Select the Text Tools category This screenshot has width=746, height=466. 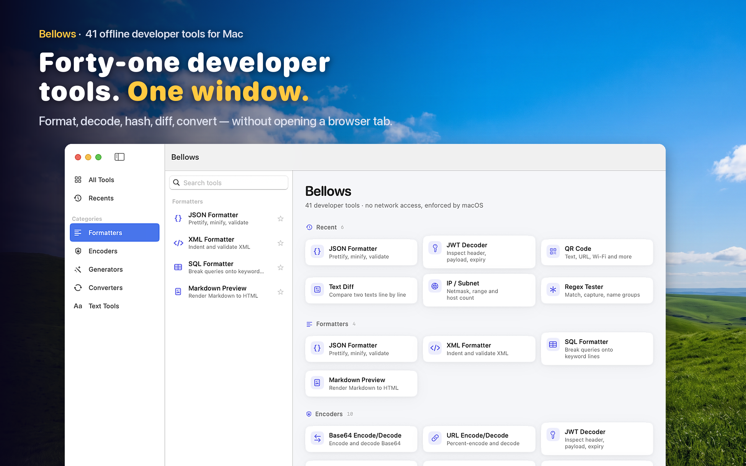114,306
